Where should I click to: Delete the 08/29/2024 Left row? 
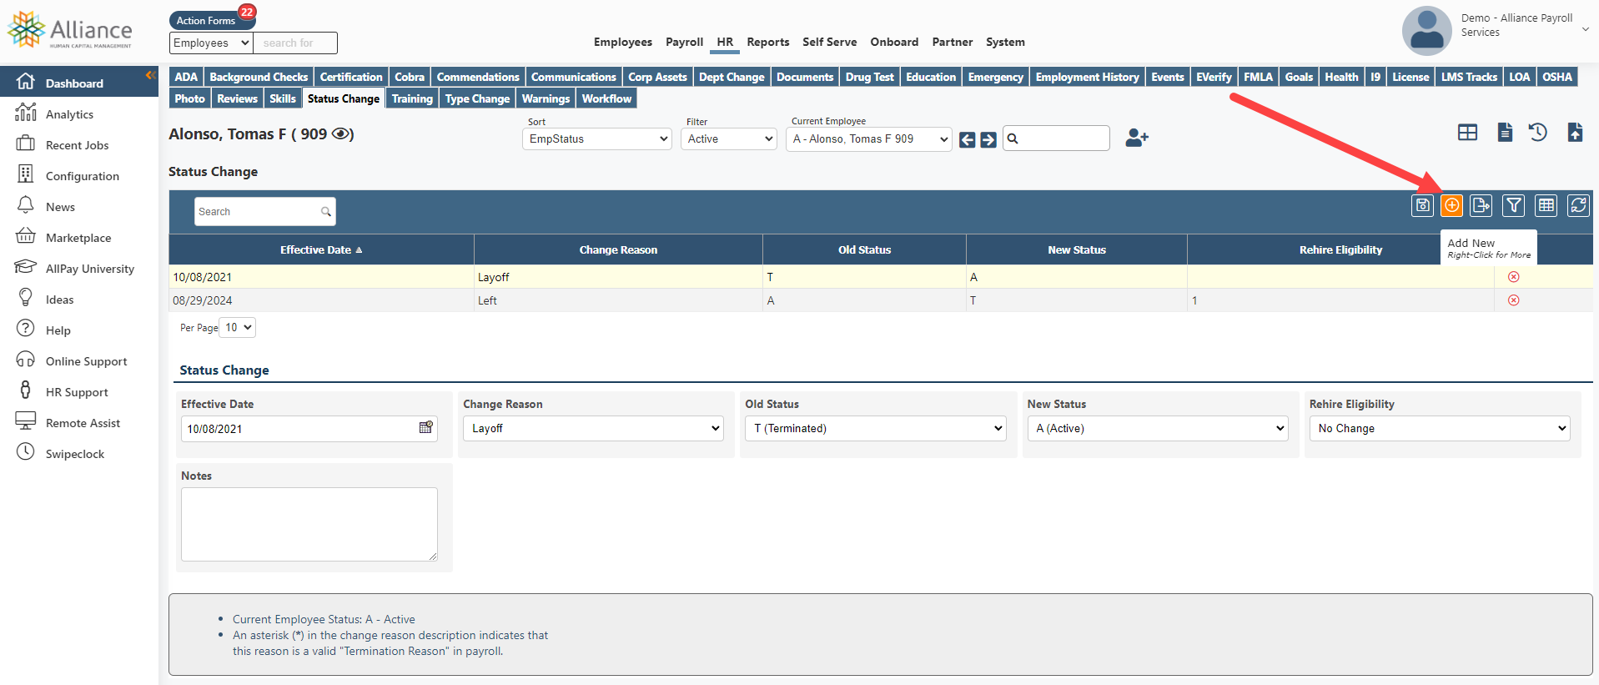(x=1514, y=300)
